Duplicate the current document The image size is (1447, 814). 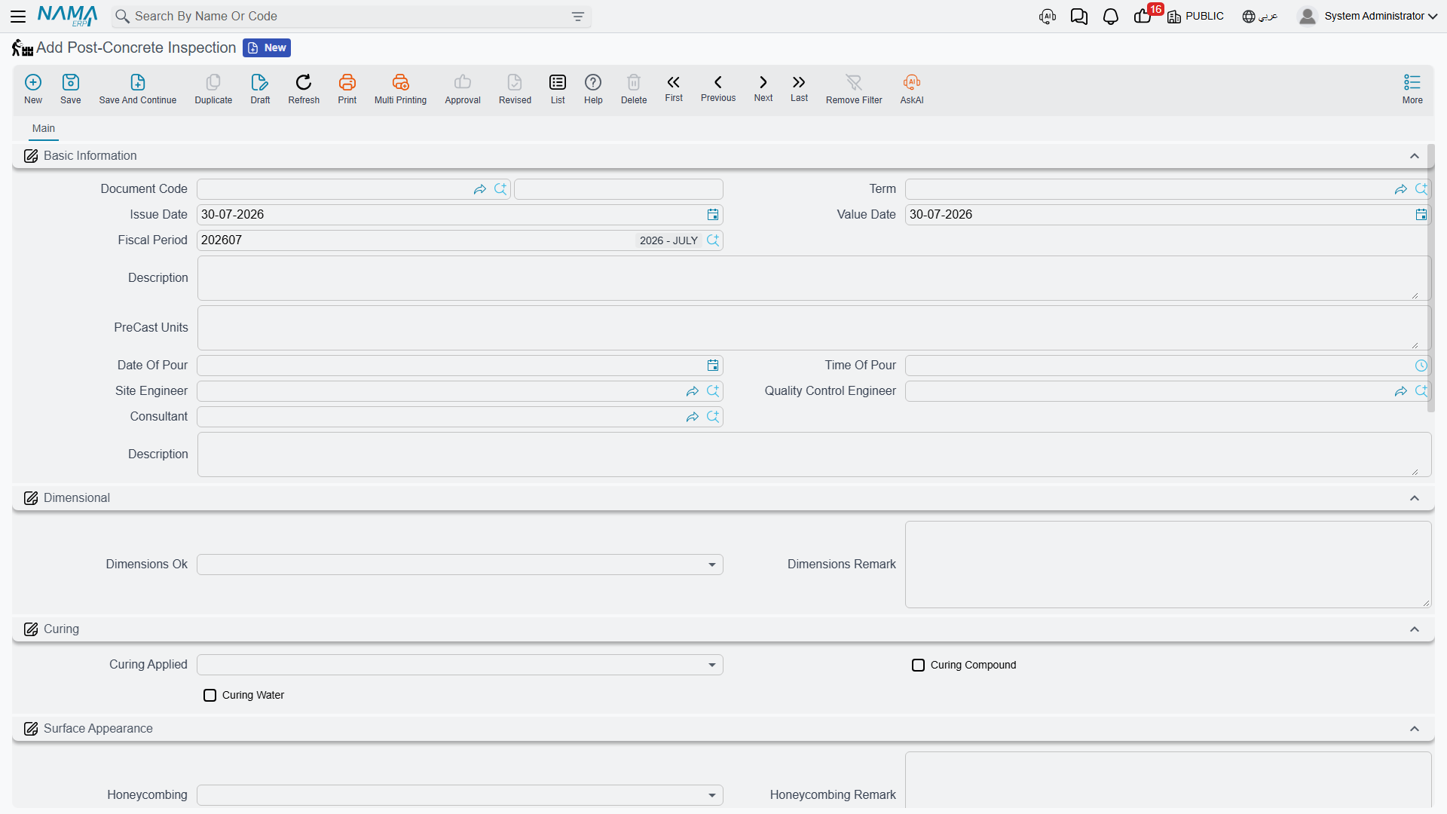pyautogui.click(x=213, y=89)
